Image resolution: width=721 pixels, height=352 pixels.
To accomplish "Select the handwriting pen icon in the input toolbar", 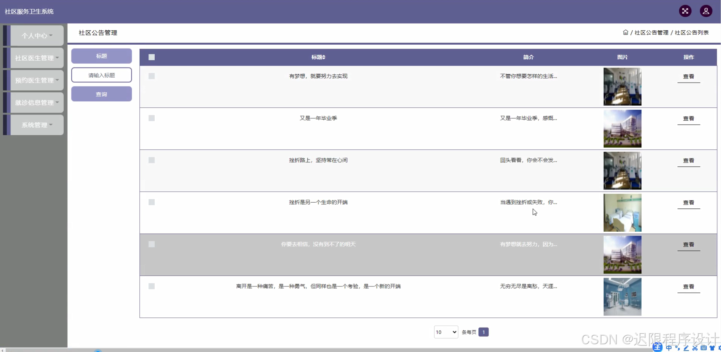I will tap(686, 348).
